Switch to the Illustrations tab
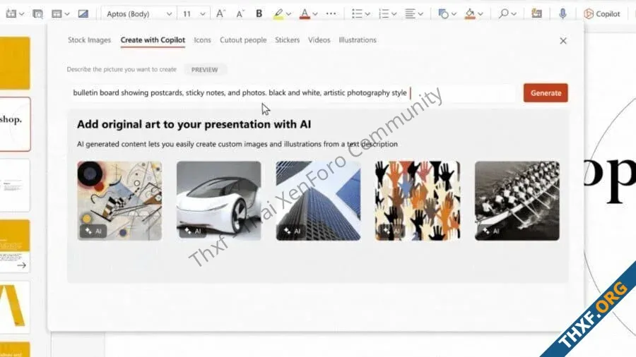This screenshot has width=636, height=357. tap(358, 40)
